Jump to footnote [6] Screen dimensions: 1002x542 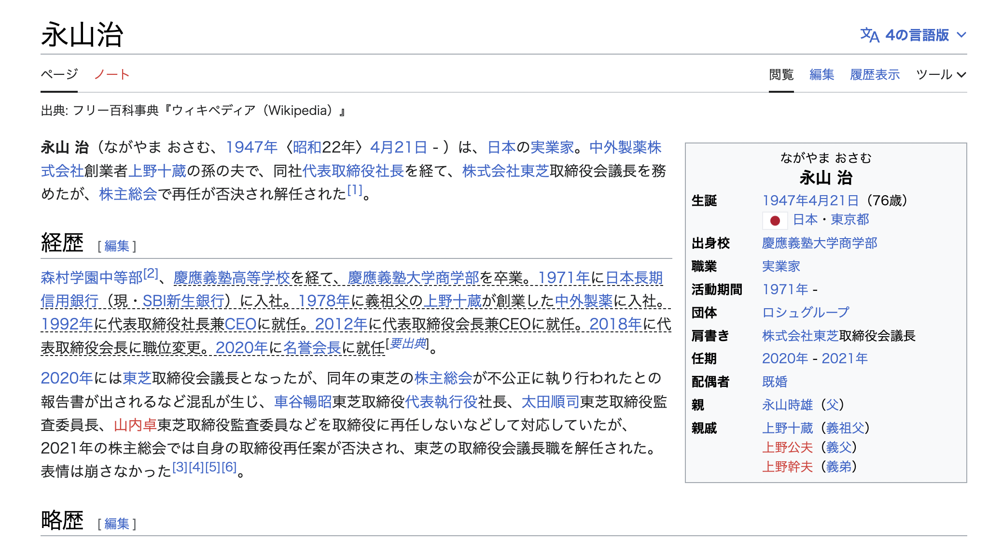(x=229, y=467)
